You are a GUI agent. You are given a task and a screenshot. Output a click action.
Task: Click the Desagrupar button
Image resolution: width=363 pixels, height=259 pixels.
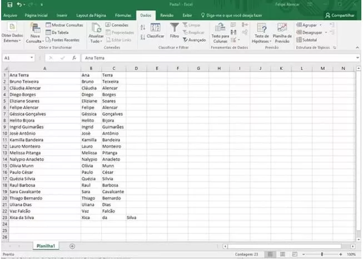(309, 32)
